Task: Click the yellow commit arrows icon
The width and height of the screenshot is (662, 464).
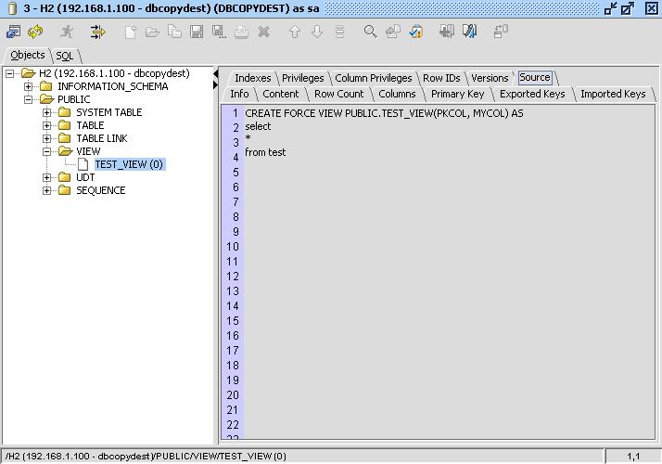Action: tap(97, 32)
